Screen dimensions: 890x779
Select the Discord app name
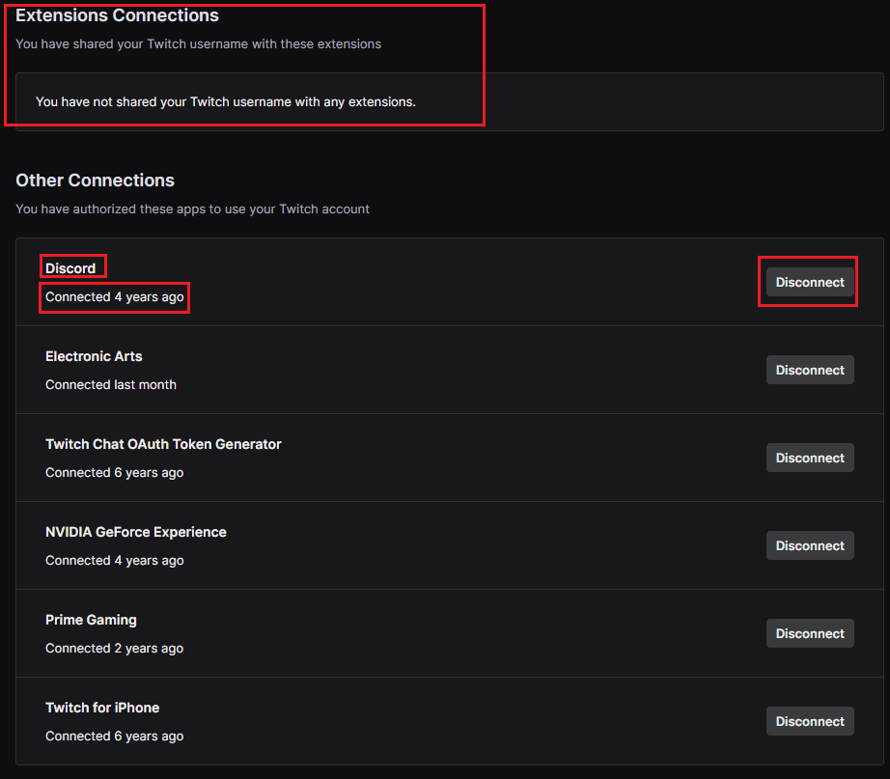70,268
